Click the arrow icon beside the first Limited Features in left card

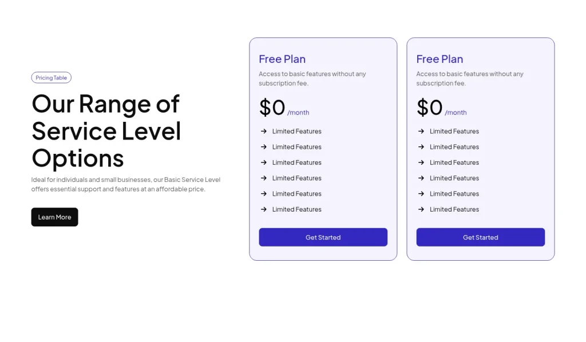tap(263, 131)
